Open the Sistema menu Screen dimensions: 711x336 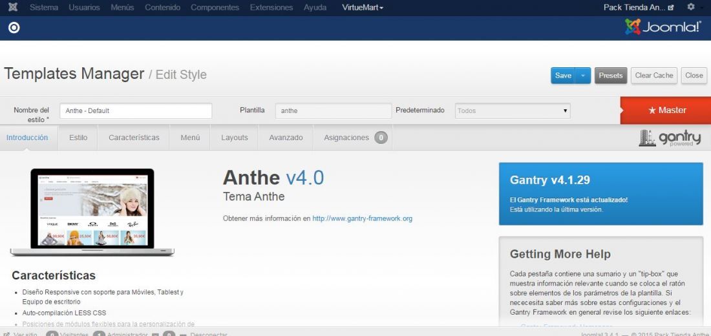[44, 7]
